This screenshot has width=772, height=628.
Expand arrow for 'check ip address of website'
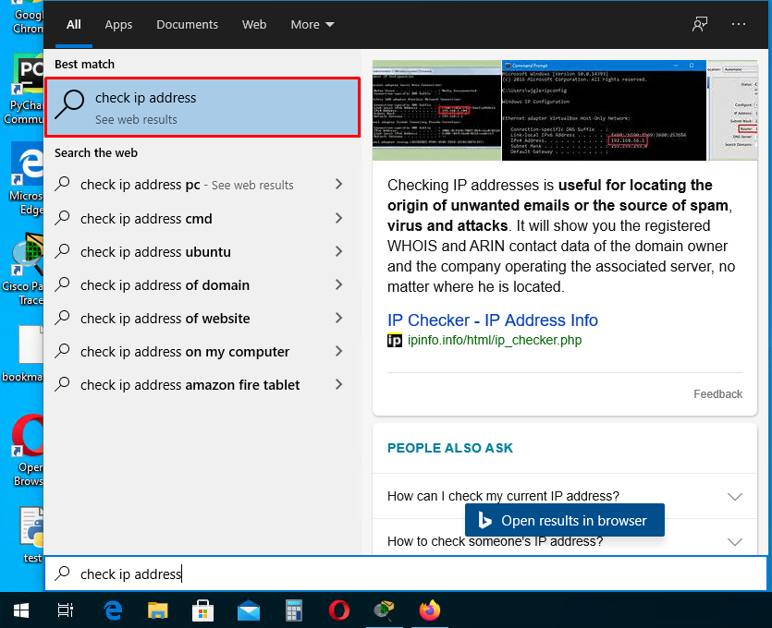[x=338, y=319]
